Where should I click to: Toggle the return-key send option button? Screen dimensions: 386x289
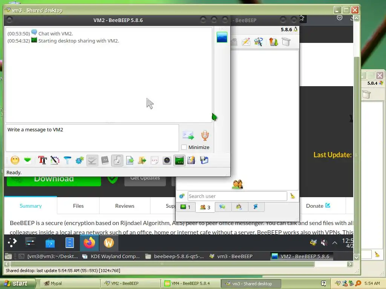[x=117, y=160]
